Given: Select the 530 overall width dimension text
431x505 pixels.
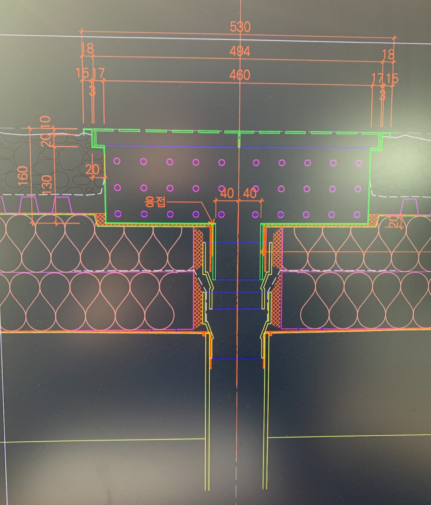Looking at the screenshot, I should 240,27.
